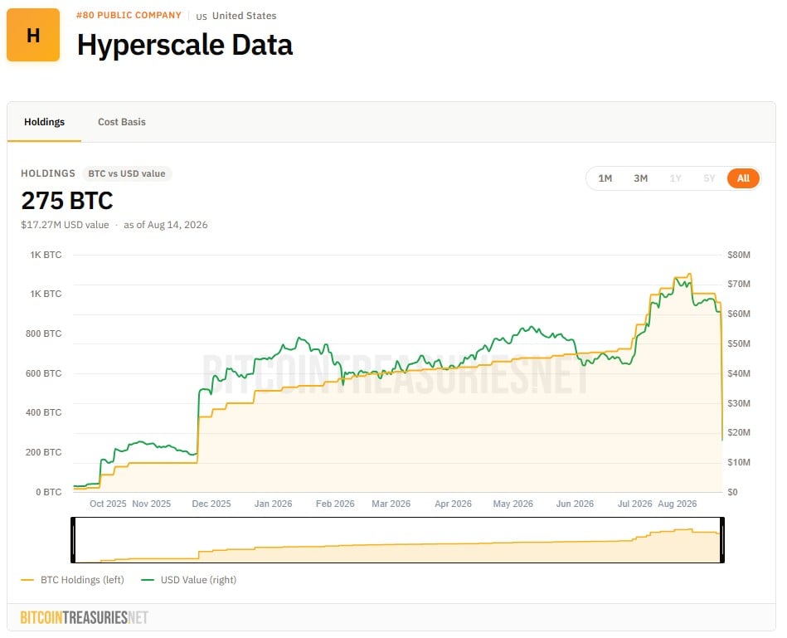Switch to the Cost Basis tab
The image size is (787, 638).
(x=121, y=122)
